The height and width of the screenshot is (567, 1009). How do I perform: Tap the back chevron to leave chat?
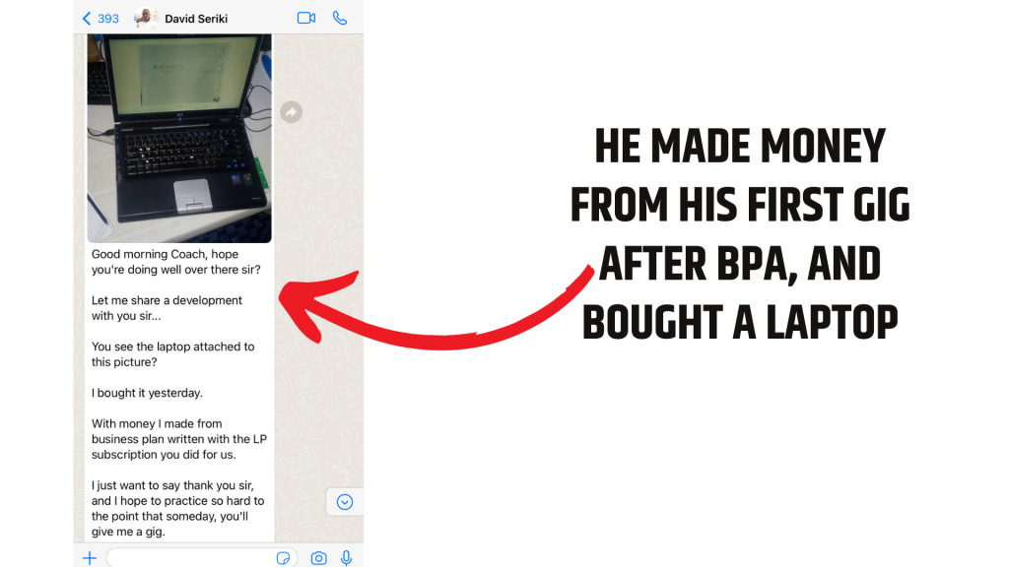click(87, 19)
